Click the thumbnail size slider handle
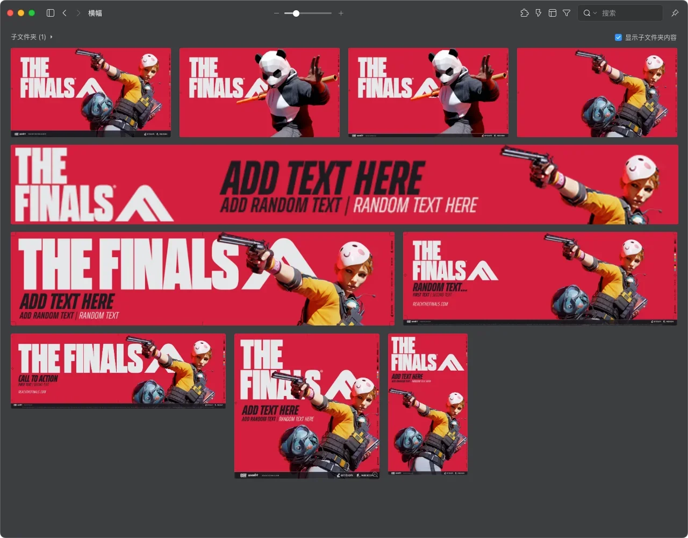 coord(296,13)
